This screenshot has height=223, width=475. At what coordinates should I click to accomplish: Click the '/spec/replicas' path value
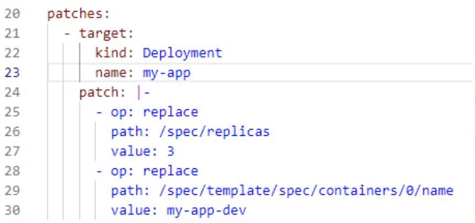(x=214, y=132)
